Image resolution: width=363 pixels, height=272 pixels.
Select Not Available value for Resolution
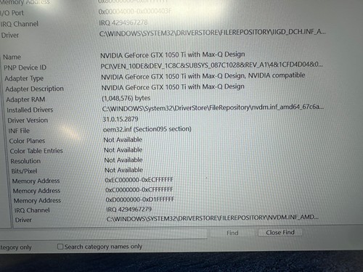[x=123, y=160]
